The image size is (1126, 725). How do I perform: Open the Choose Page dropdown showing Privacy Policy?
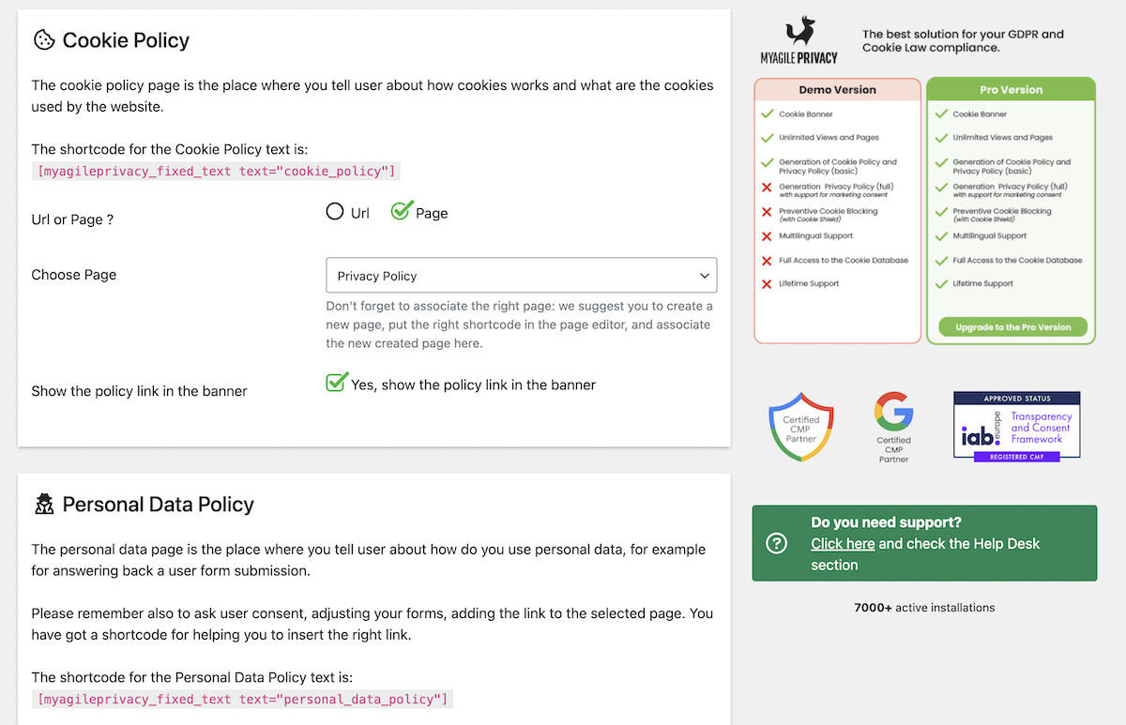(x=522, y=276)
